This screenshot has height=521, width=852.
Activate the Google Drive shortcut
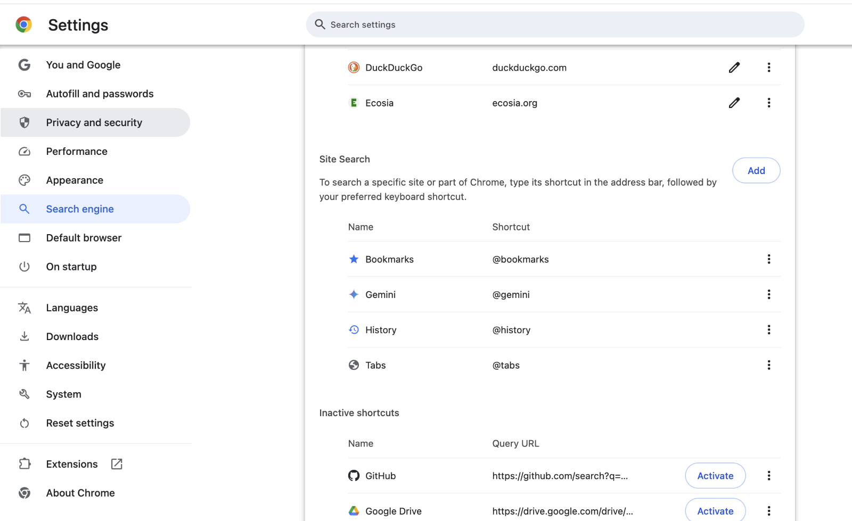pos(715,511)
